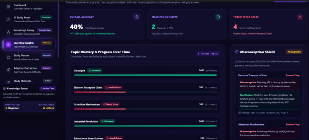Screen dimensions: 309x140
Task: Click the Glycolysis progress bar
Action: click(145, 75)
